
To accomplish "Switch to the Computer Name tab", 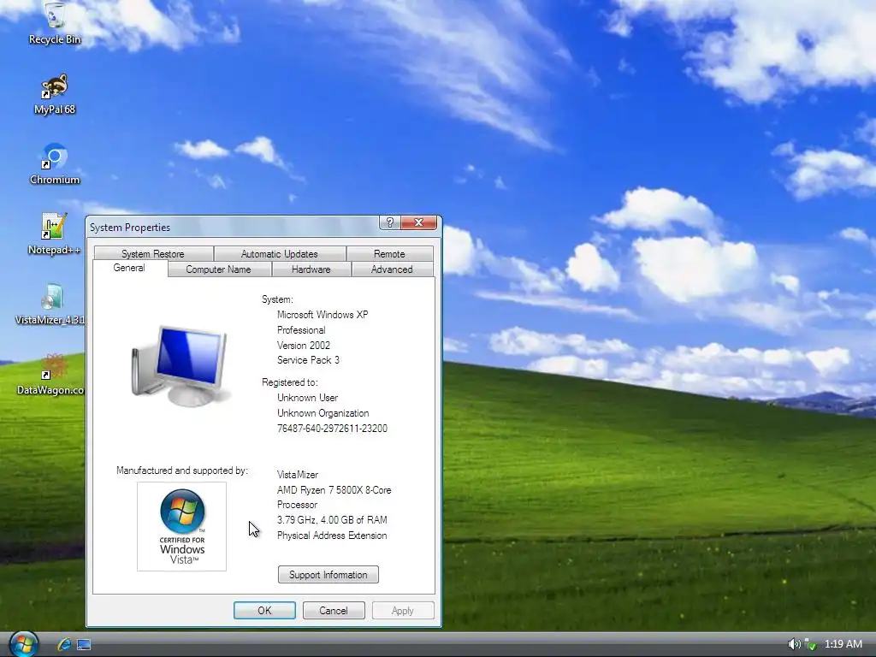I will [x=218, y=269].
